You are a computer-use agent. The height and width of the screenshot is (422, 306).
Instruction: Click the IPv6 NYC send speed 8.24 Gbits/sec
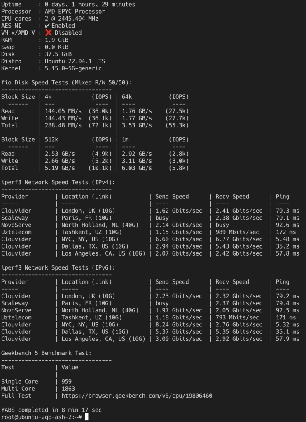pos(179,325)
